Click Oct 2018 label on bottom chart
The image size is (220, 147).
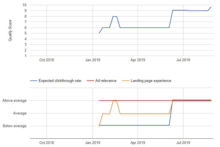(x=46, y=143)
